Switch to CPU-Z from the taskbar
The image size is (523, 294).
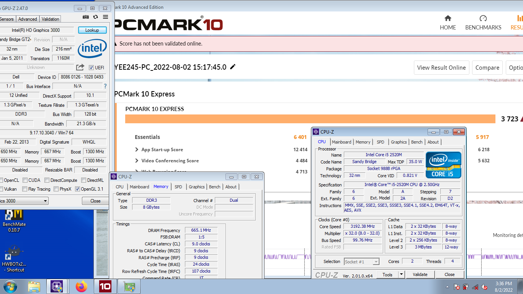(x=57, y=286)
